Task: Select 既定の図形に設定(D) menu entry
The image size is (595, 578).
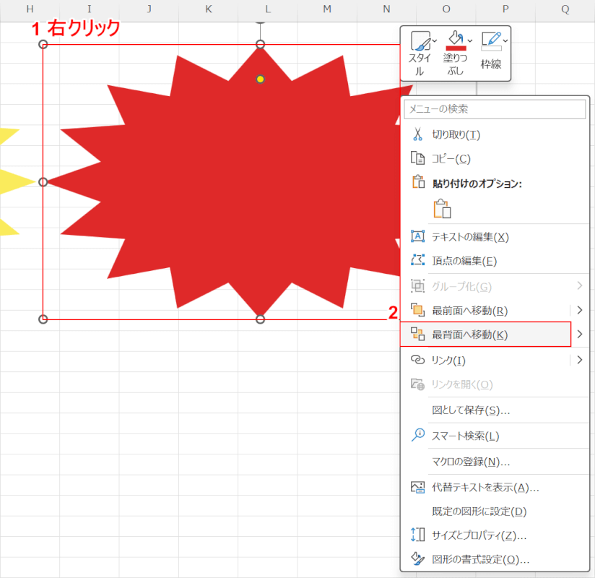Action: [x=479, y=512]
